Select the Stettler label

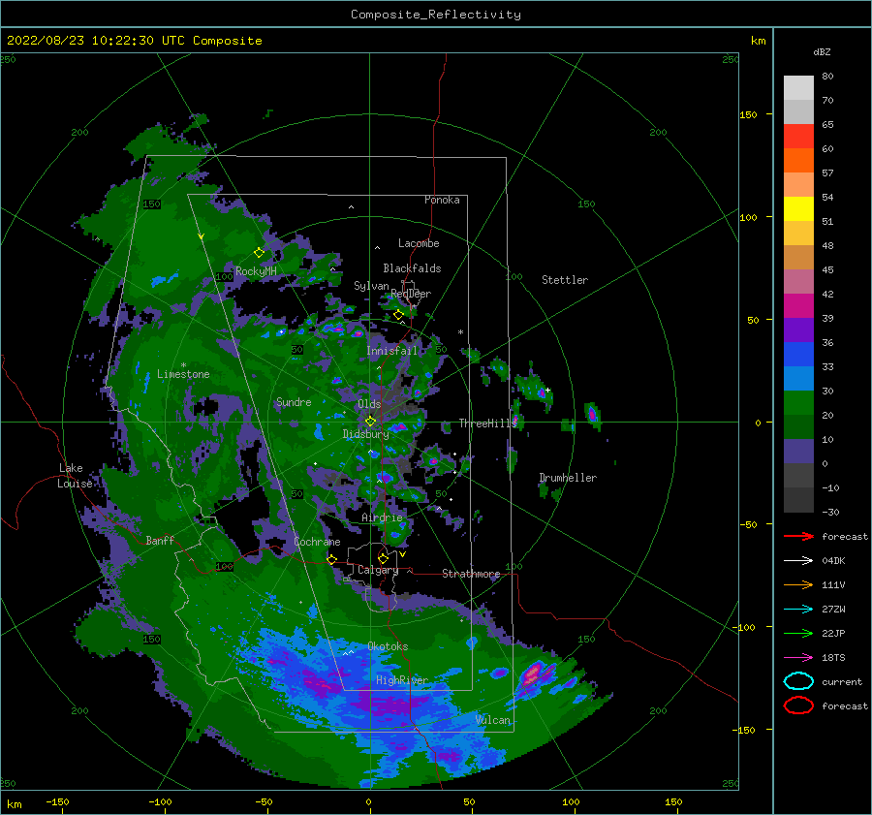click(x=565, y=280)
